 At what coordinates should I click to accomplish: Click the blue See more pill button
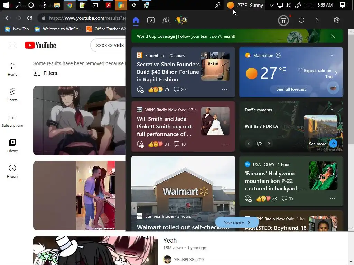(237, 223)
